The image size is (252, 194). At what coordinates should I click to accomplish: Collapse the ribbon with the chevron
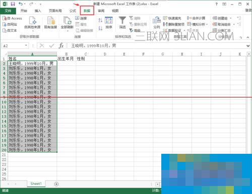[x=248, y=37]
